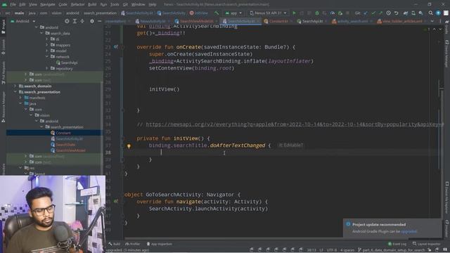This screenshot has width=450, height=253.
Task: Run the app with the green play icon
Action: coord(294,13)
